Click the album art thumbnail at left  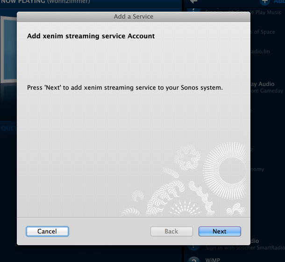pos(8,50)
